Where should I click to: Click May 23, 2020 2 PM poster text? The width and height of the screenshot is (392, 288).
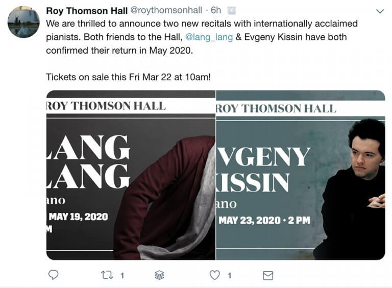pos(263,221)
